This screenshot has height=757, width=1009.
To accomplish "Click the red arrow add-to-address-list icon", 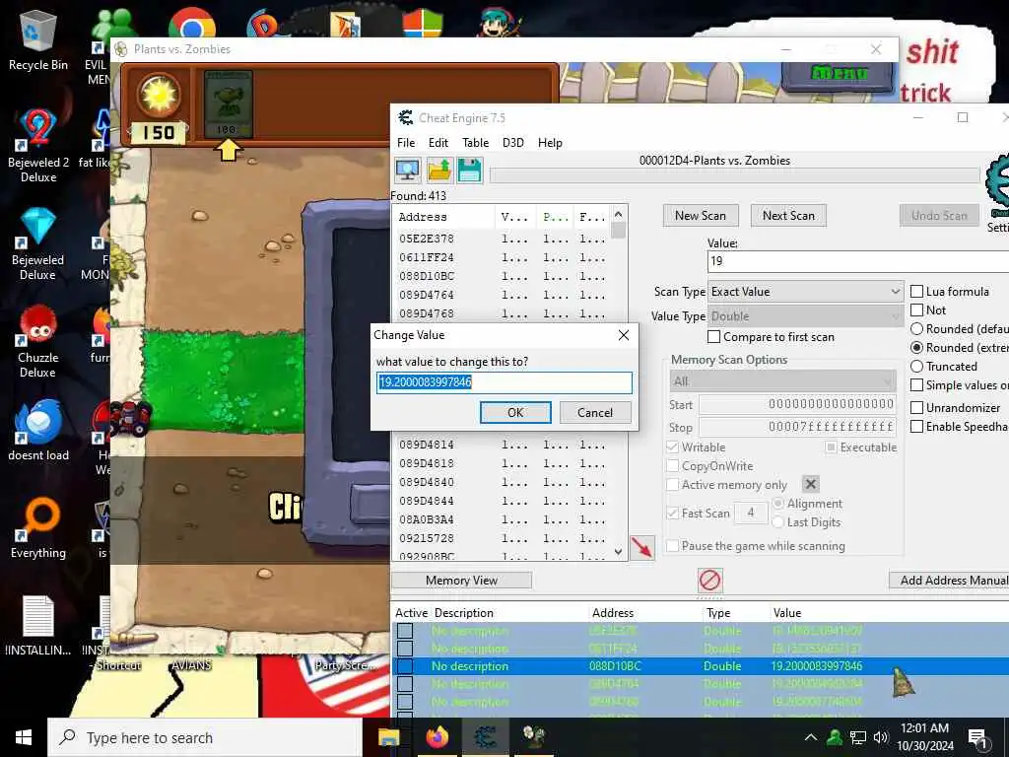I will pos(642,547).
